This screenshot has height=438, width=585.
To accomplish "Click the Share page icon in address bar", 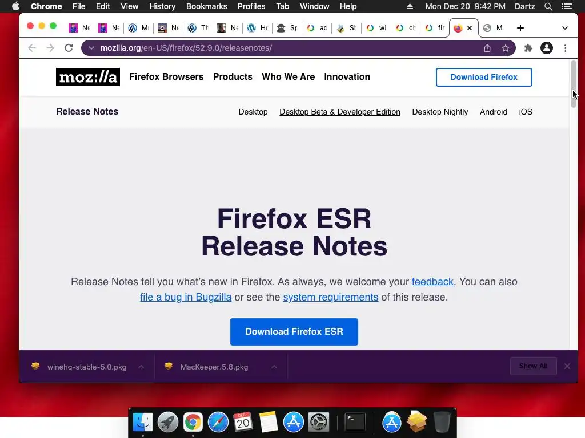I will (487, 48).
